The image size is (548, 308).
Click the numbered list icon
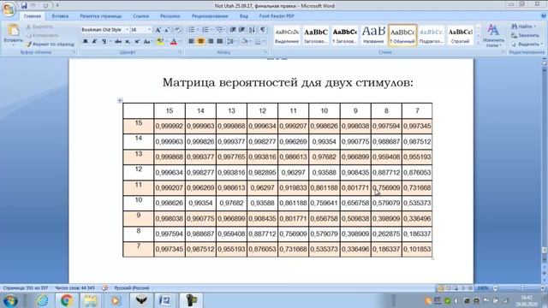[x=205, y=30]
